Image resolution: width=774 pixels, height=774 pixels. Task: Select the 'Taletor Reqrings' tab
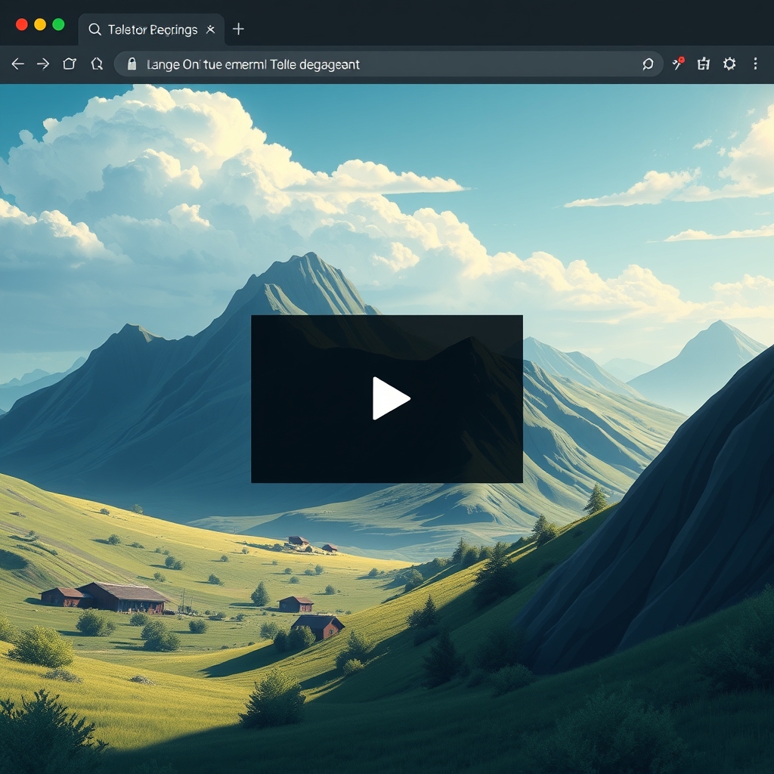(151, 29)
